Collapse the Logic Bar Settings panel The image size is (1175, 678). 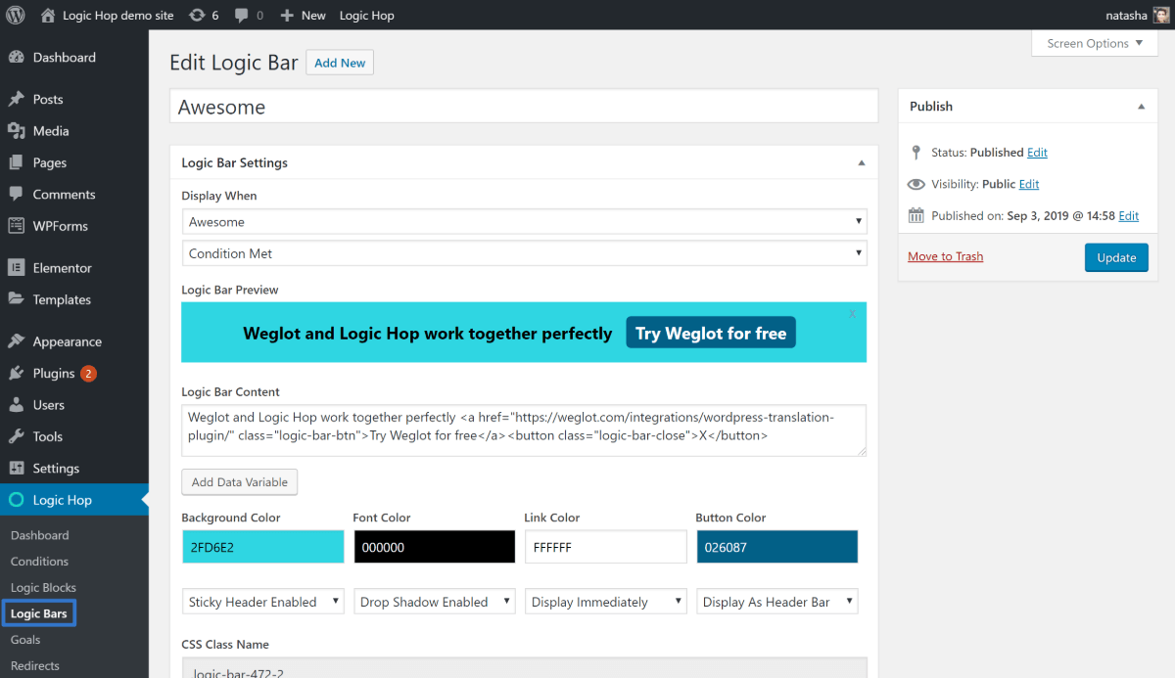tap(862, 163)
